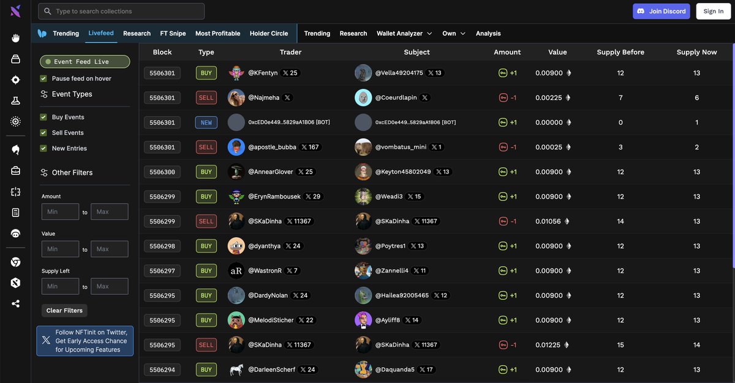735x383 pixels.
Task: Click the Reddit alien sidebar icon
Action: point(15,233)
